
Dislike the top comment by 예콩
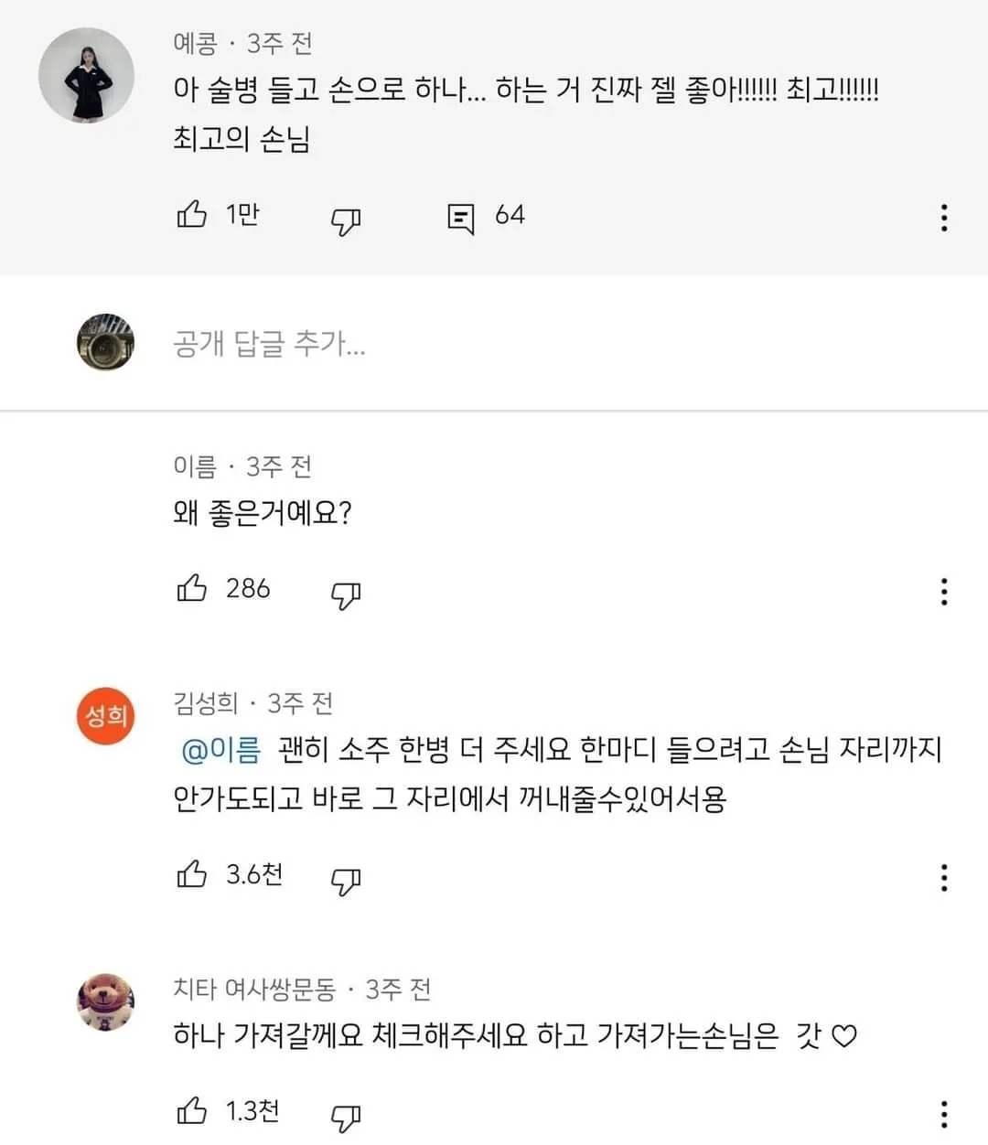345,219
